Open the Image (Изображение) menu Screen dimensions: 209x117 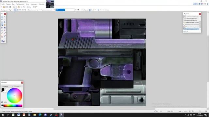(x=20, y=4)
